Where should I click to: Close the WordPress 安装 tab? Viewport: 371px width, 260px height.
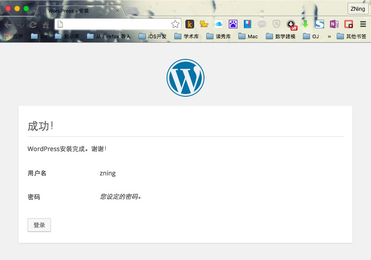click(117, 11)
